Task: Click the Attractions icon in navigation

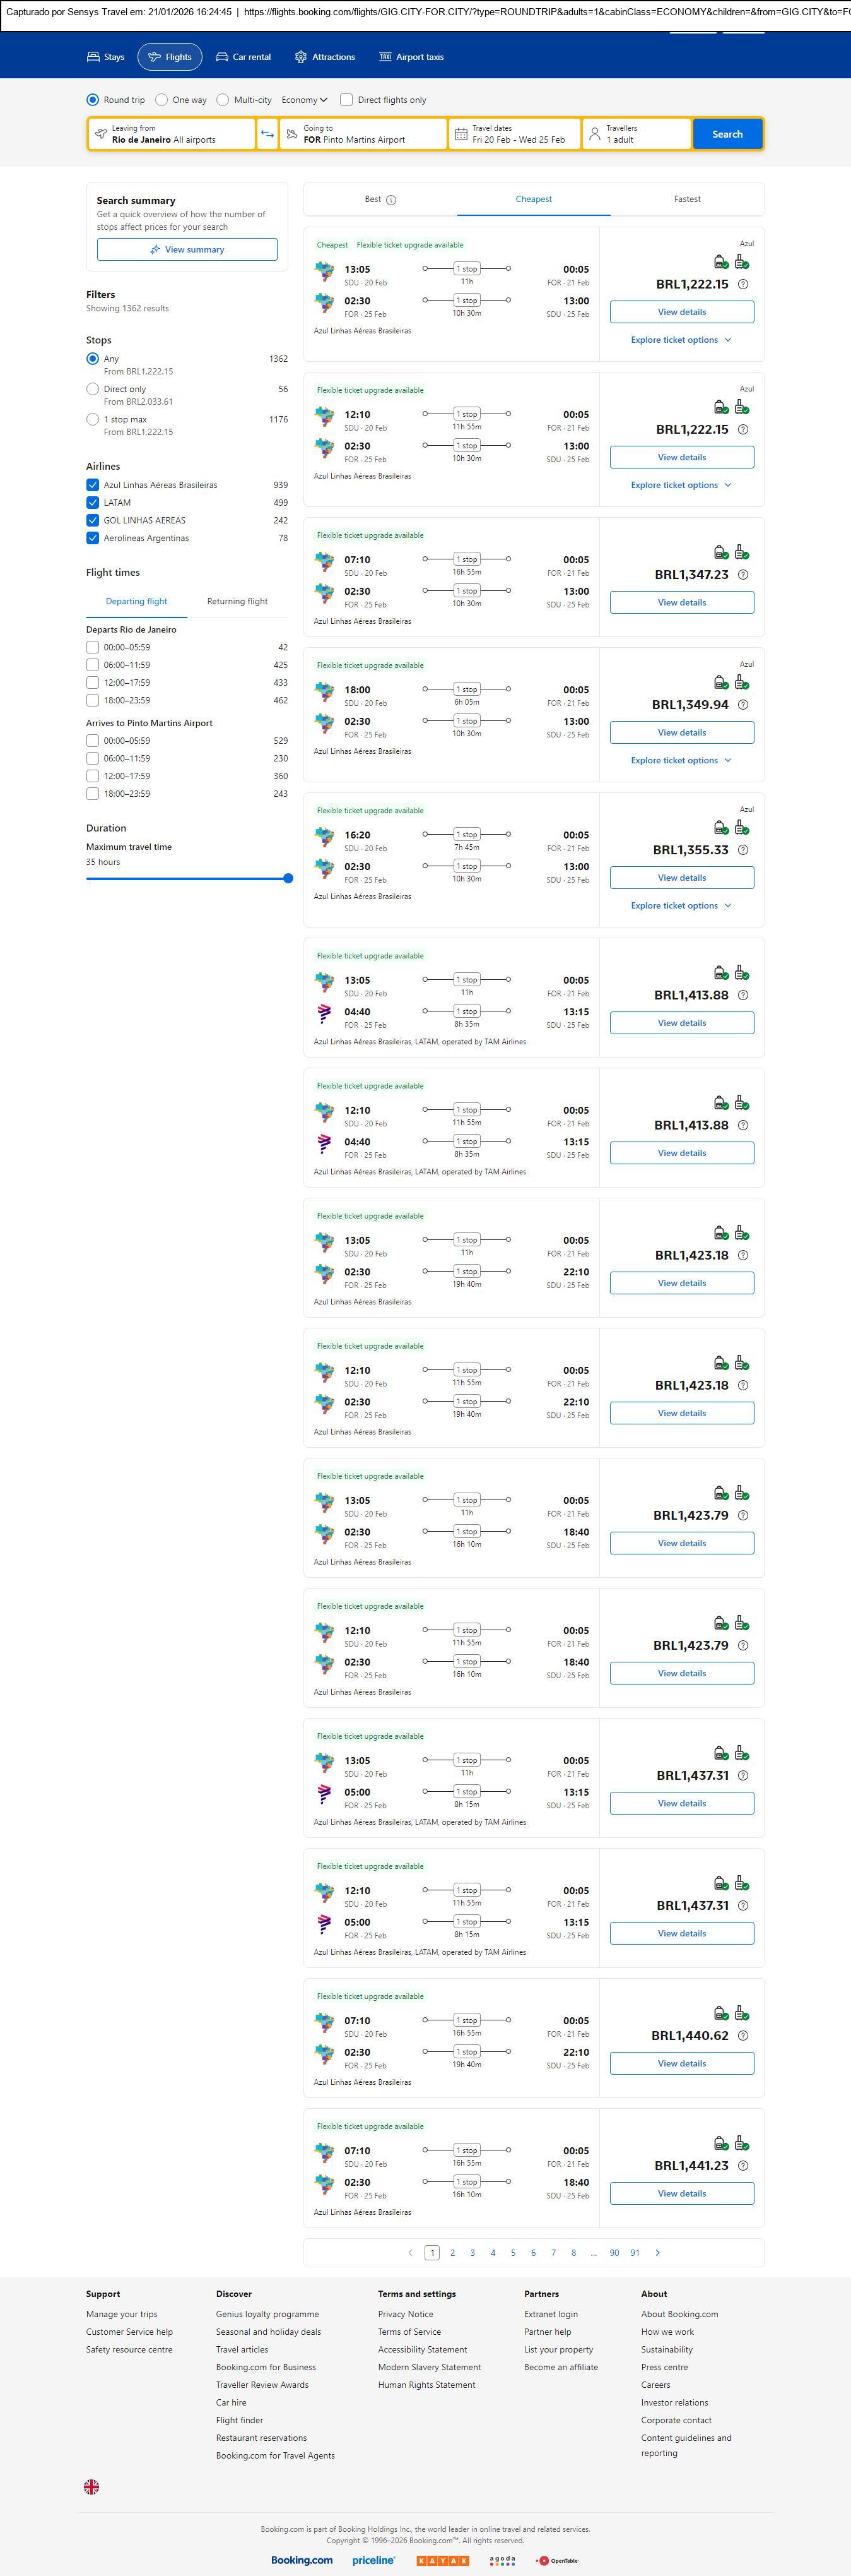Action: (x=301, y=57)
